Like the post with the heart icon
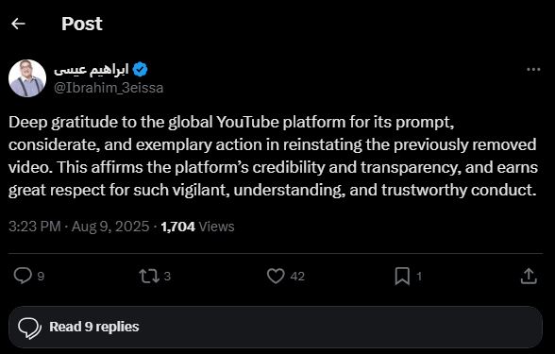Screen dimensions: 555x354 tap(276, 276)
